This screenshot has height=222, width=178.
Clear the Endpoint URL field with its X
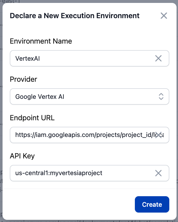pos(158,135)
